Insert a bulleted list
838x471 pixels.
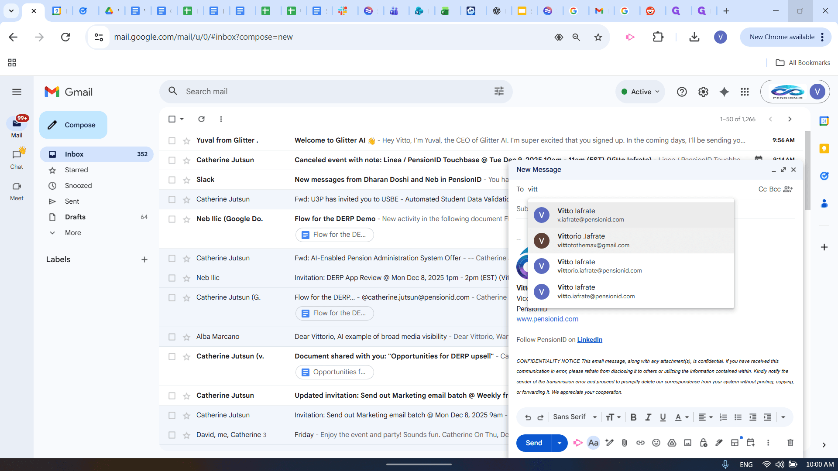point(738,417)
